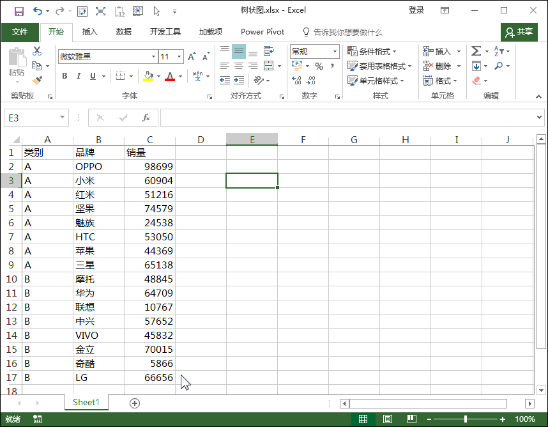548x427 pixels.
Task: Click the Merge and Center icon
Action: 268,65
